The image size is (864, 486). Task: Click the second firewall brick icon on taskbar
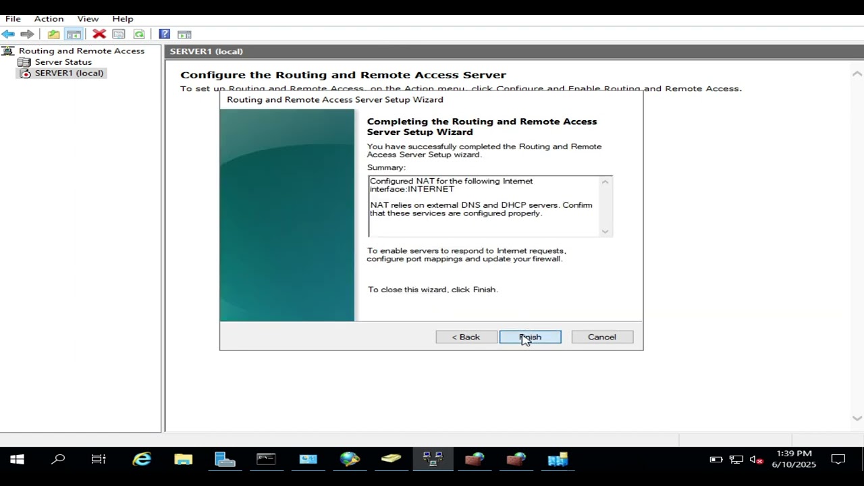(x=516, y=460)
